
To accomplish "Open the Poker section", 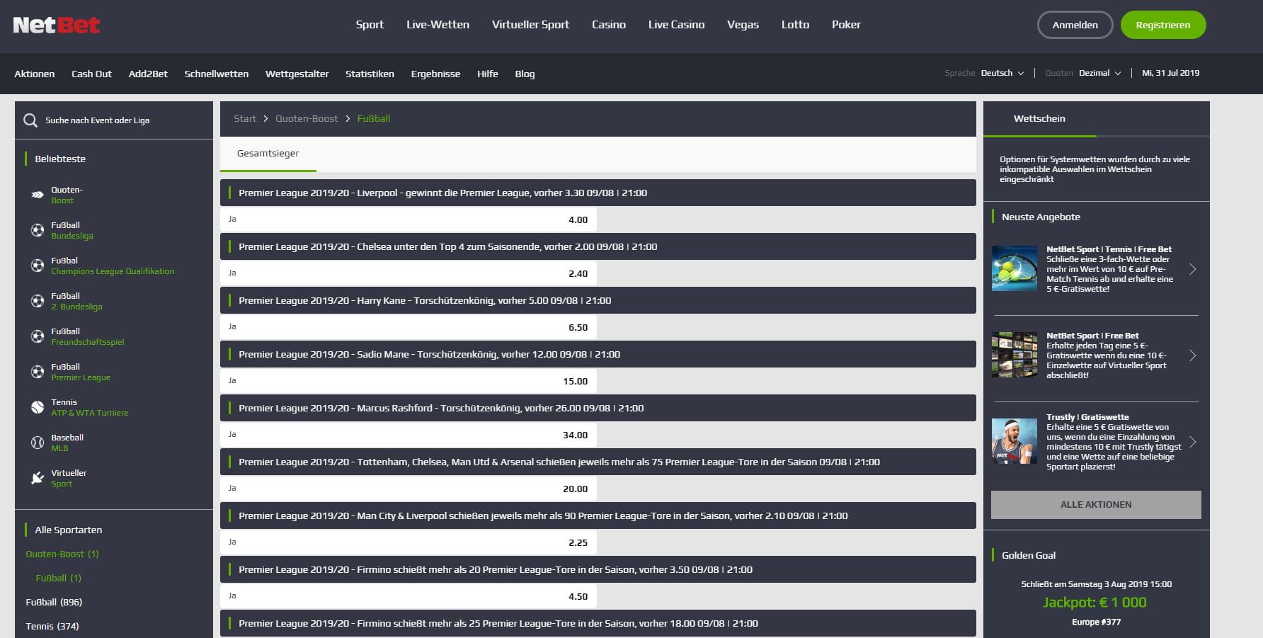I will point(846,25).
